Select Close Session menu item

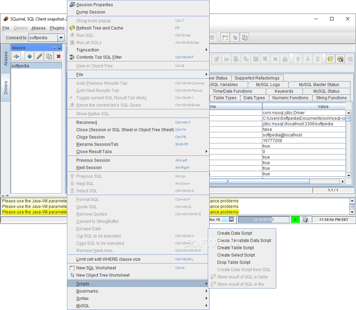tap(138, 137)
